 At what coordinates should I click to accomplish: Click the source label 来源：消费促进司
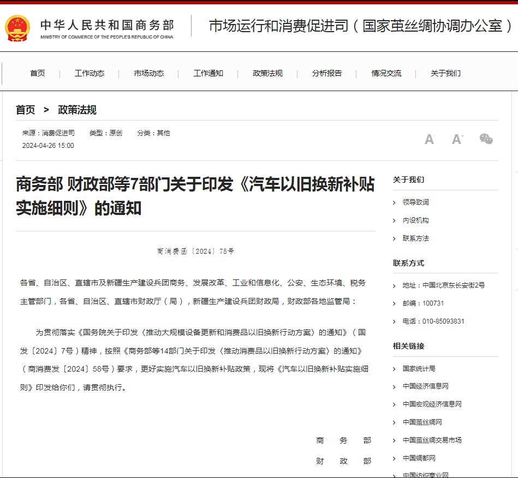click(x=48, y=133)
